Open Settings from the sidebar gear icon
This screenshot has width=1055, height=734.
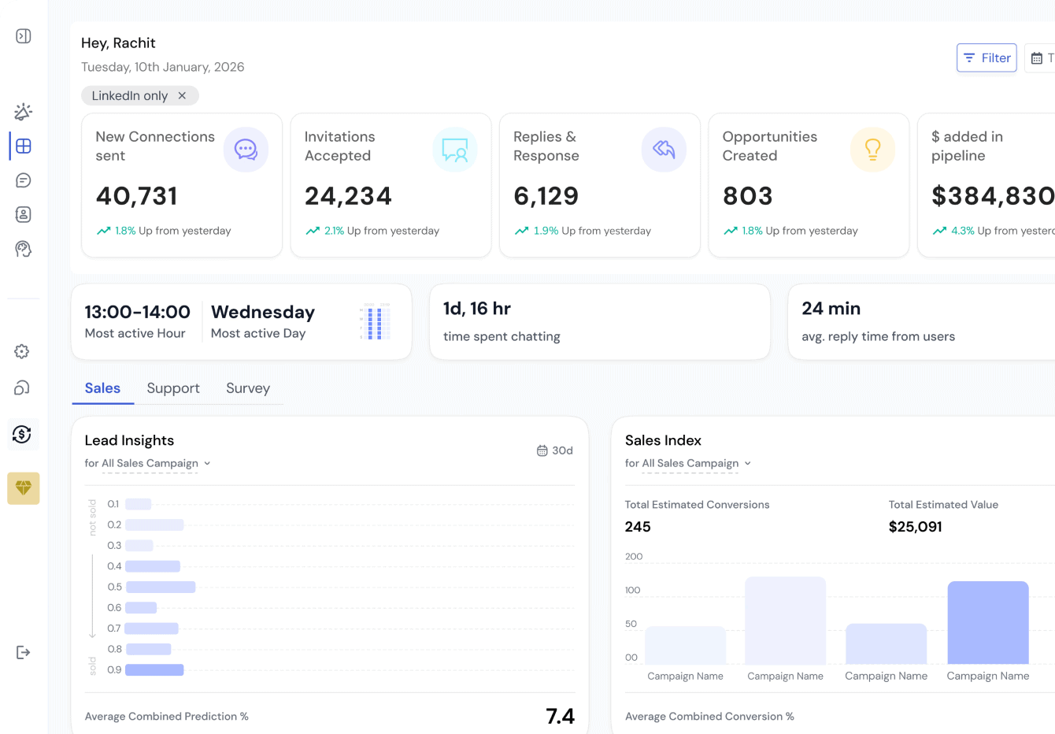(23, 351)
